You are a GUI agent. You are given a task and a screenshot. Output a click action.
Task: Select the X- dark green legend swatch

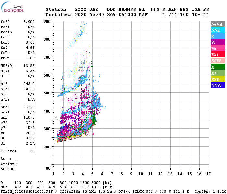point(218,67)
